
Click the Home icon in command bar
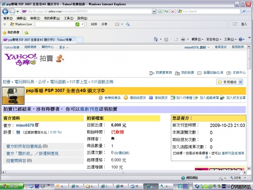tap(156, 39)
